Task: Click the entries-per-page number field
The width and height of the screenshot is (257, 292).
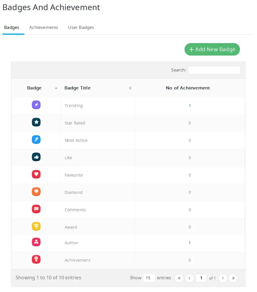Action: pos(149,278)
